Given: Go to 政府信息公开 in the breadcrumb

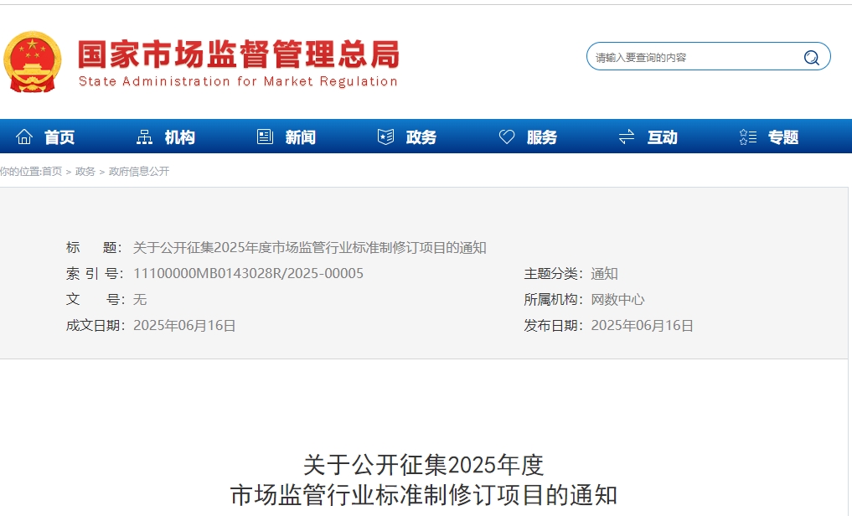Looking at the screenshot, I should (139, 172).
